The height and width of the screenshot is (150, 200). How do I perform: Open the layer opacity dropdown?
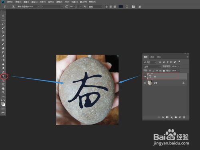tap(179, 66)
